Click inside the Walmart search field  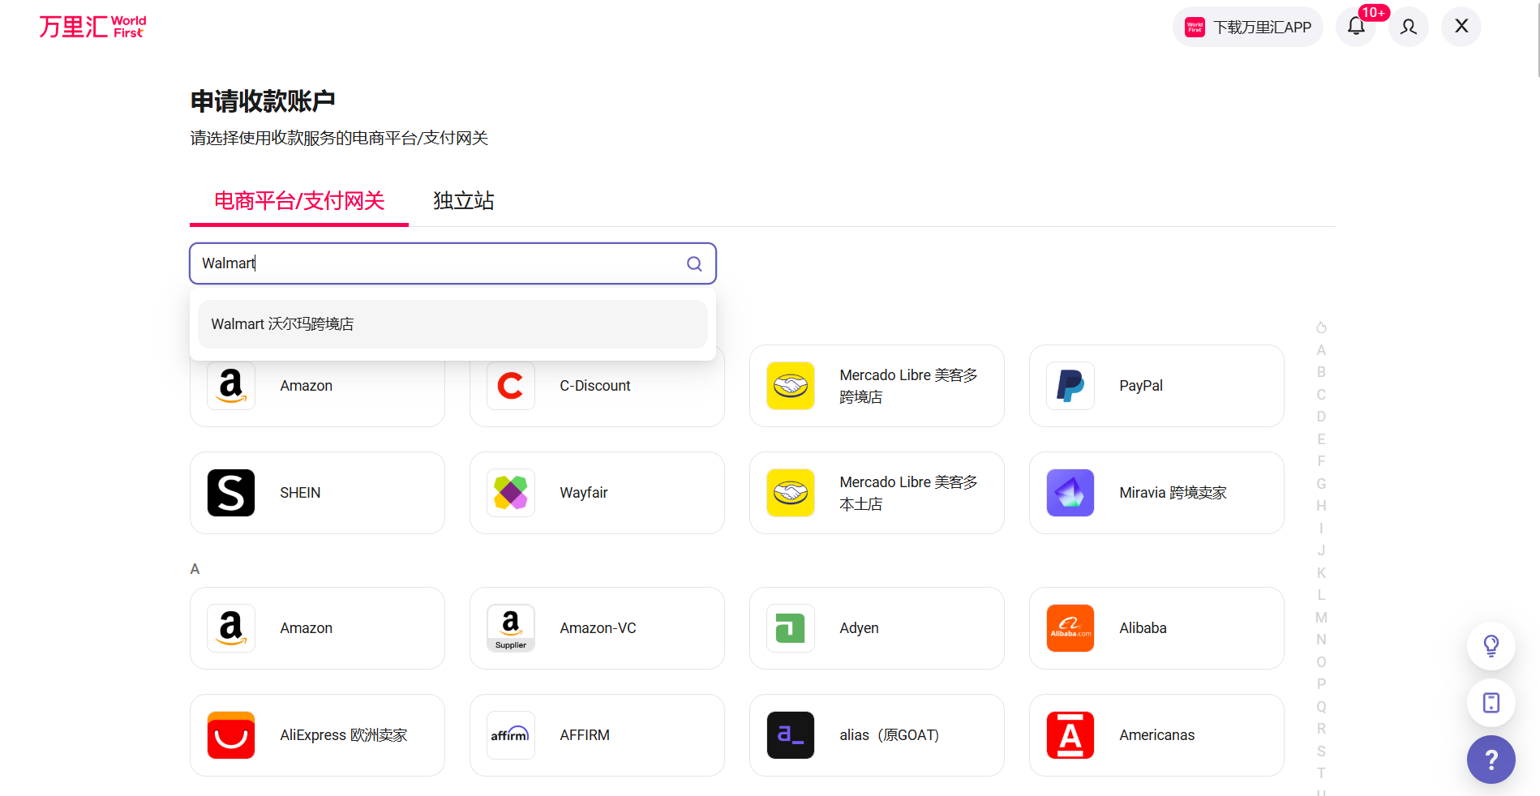click(438, 263)
